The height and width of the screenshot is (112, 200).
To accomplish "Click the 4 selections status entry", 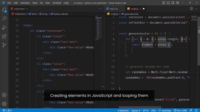I will pyautogui.click(x=123, y=110).
